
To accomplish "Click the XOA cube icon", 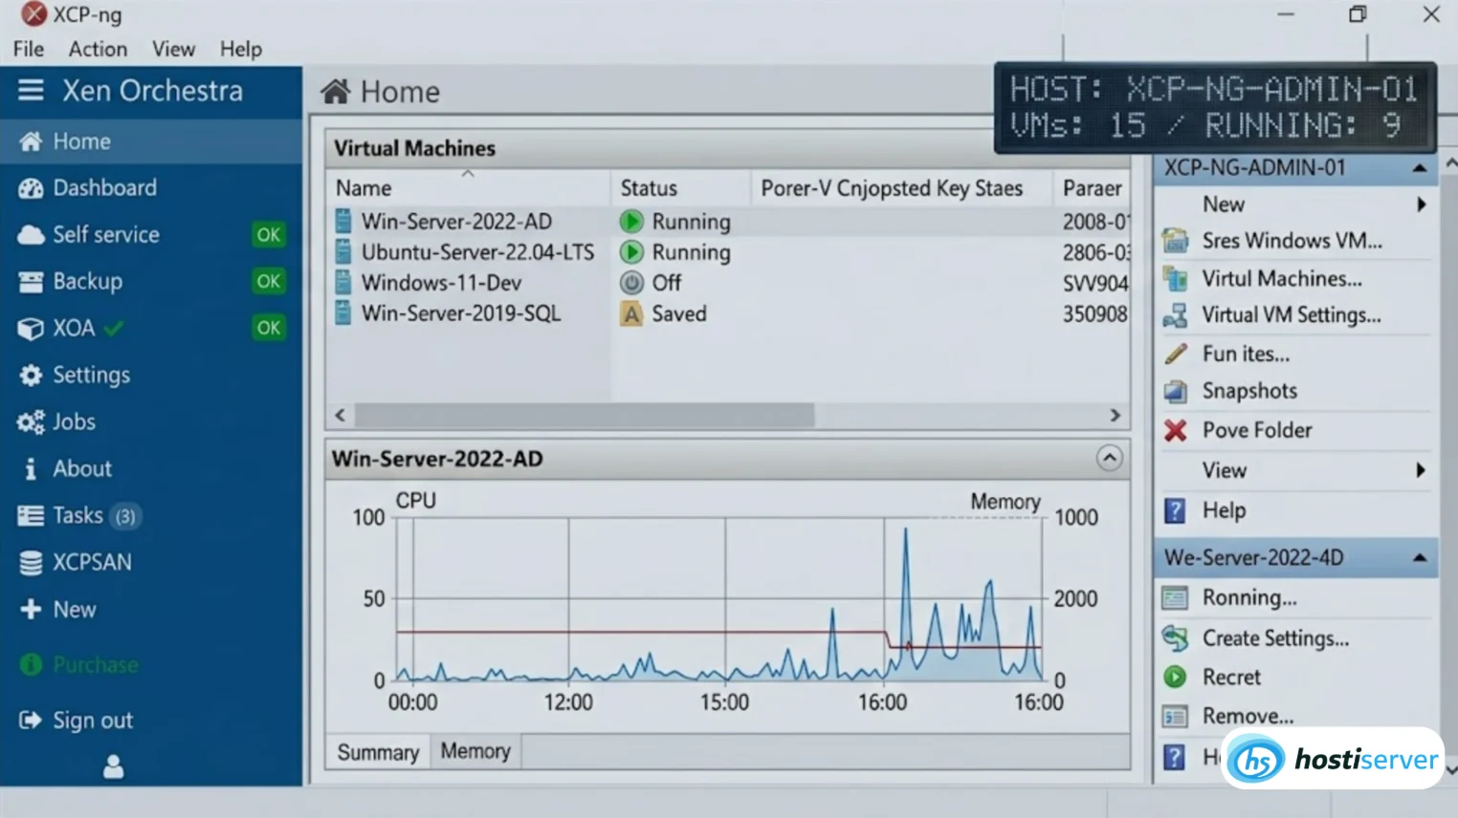I will (31, 329).
